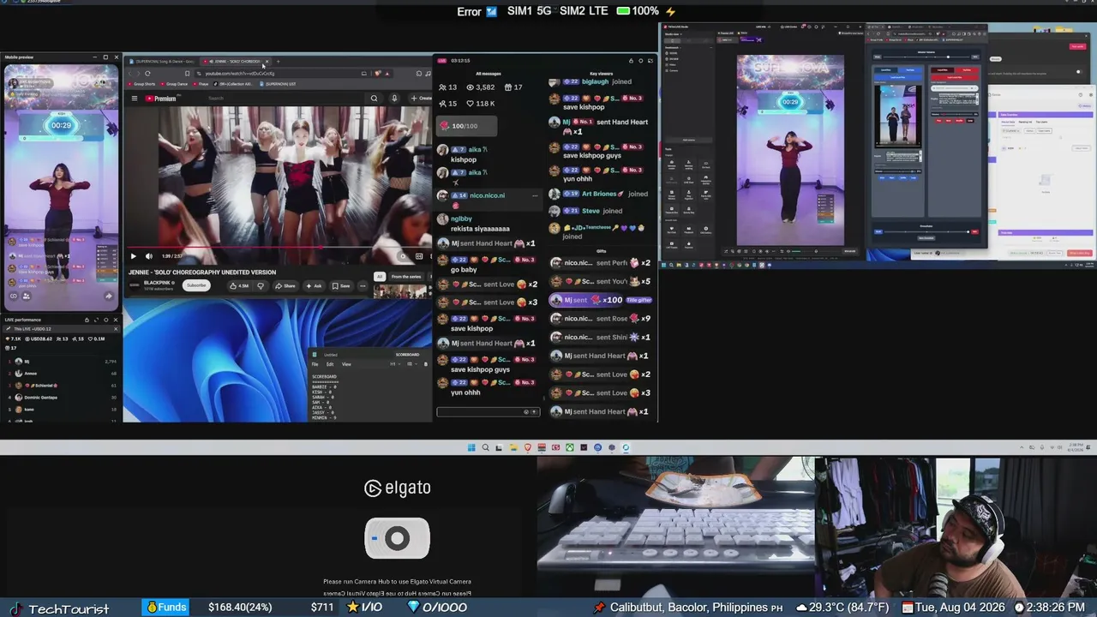Focus the YouTube search field
Image resolution: width=1097 pixels, height=617 pixels.
click(287, 99)
